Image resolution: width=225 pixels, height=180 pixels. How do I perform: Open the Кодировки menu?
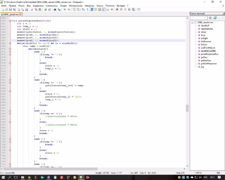pyautogui.click(x=38, y=6)
